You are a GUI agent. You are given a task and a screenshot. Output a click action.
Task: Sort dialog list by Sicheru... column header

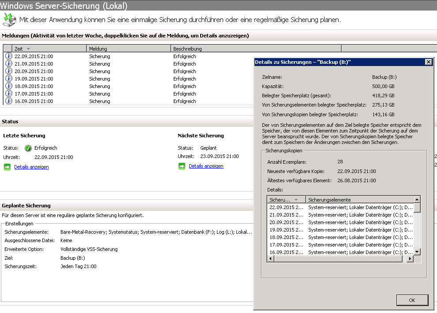[286, 200]
